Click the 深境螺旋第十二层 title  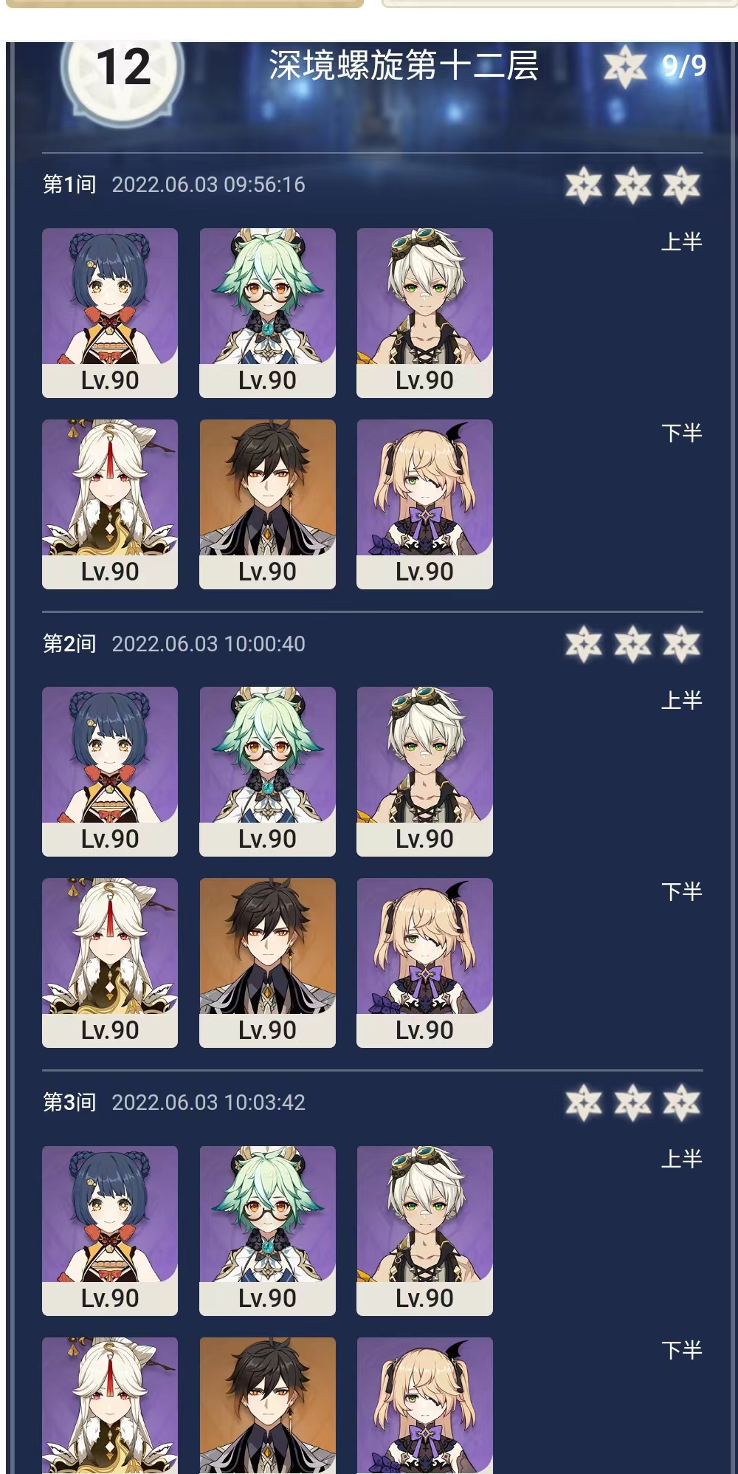pos(404,66)
